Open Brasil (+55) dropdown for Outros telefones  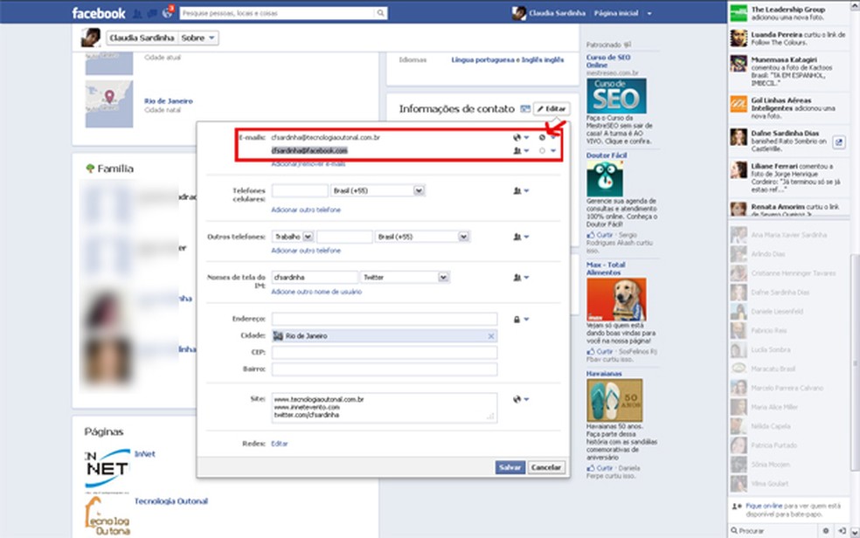click(422, 237)
